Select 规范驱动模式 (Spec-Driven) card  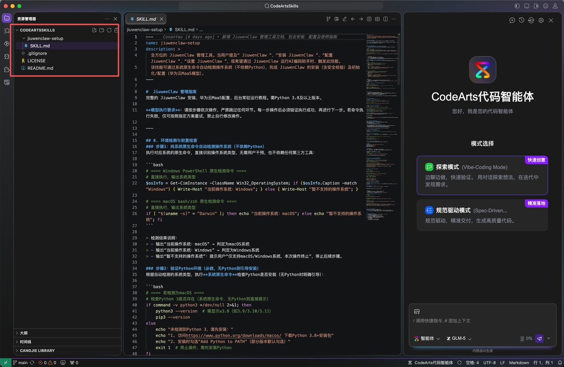tap(482, 215)
